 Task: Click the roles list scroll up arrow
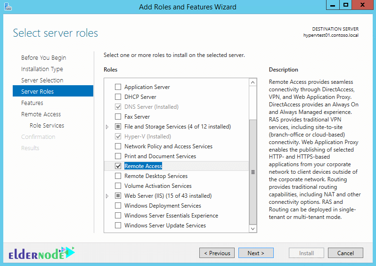pyautogui.click(x=253, y=83)
